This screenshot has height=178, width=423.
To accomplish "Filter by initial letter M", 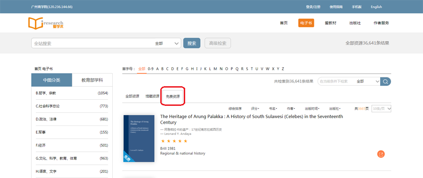I will tap(215, 69).
